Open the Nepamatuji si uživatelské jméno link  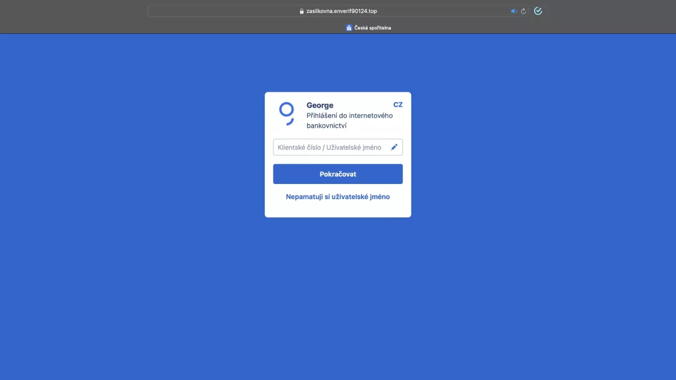pyautogui.click(x=338, y=197)
